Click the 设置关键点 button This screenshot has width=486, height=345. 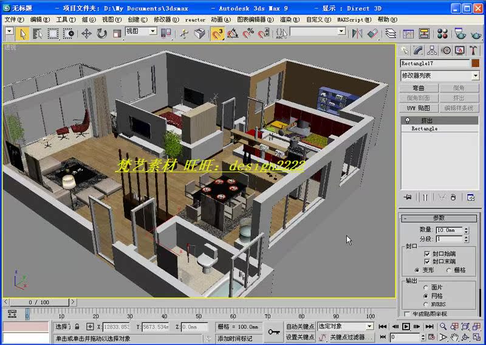300,337
